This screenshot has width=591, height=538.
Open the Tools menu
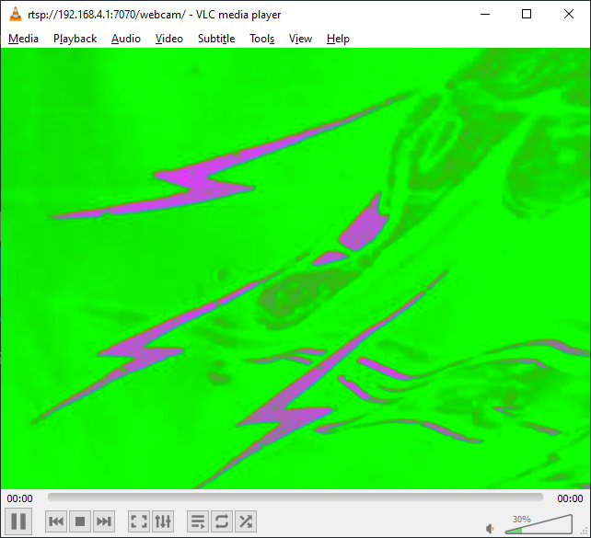click(x=262, y=39)
